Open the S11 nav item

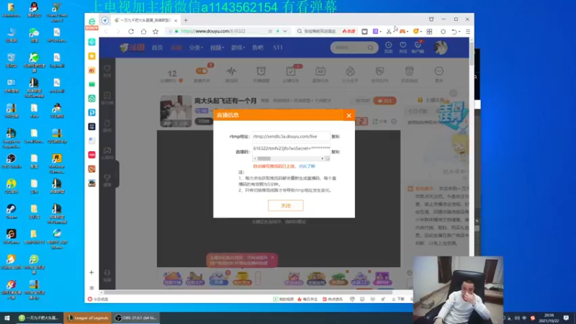(x=278, y=48)
